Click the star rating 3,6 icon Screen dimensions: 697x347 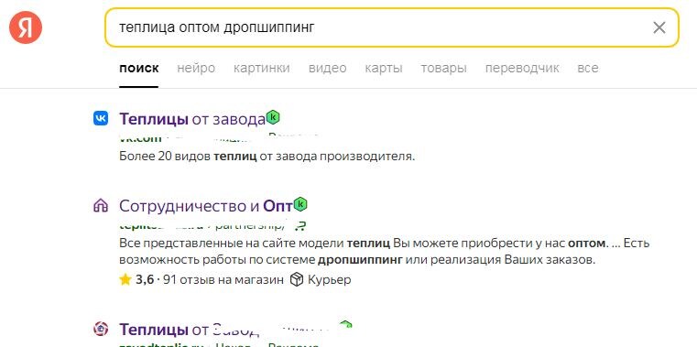coord(125,279)
